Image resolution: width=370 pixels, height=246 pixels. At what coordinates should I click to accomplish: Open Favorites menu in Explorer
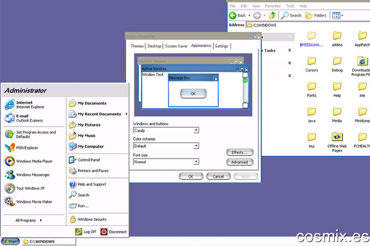(x=272, y=6)
